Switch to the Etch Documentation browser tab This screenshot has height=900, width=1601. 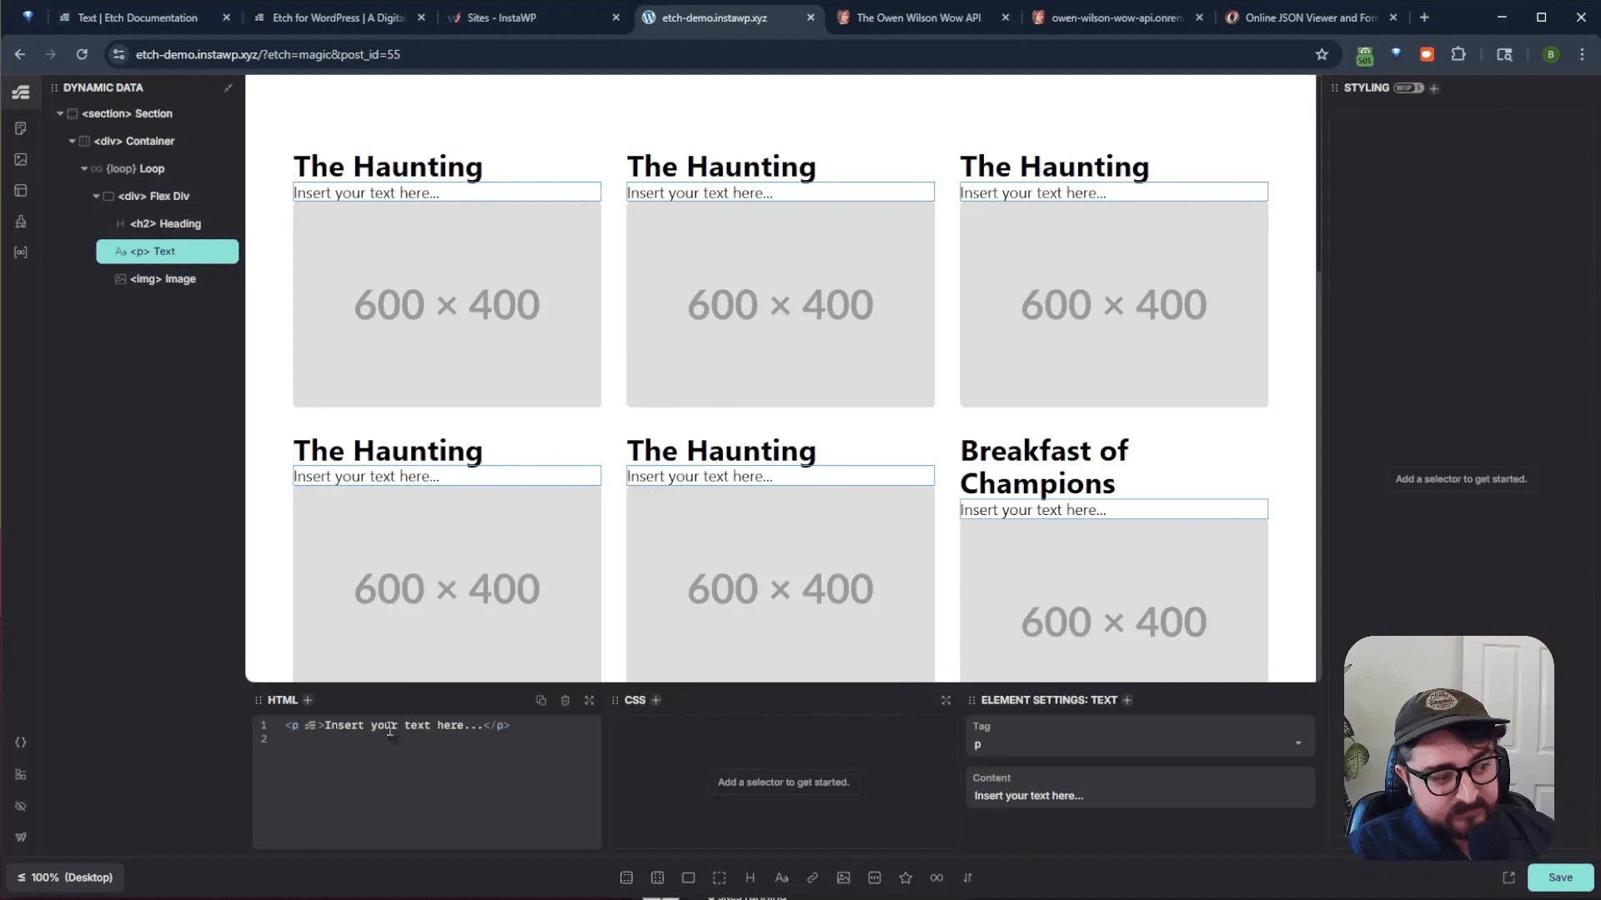[138, 17]
